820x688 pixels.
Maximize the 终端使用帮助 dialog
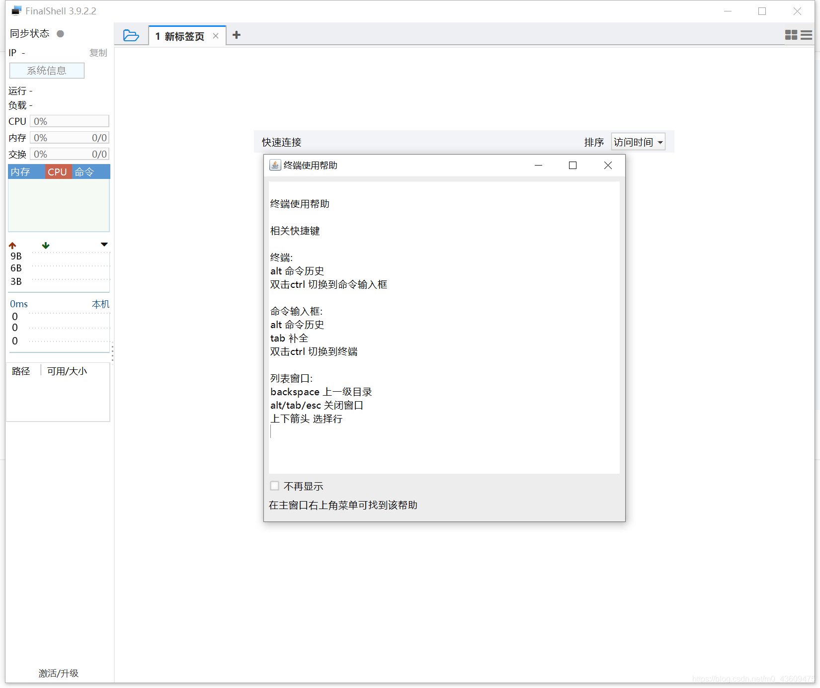(x=573, y=165)
